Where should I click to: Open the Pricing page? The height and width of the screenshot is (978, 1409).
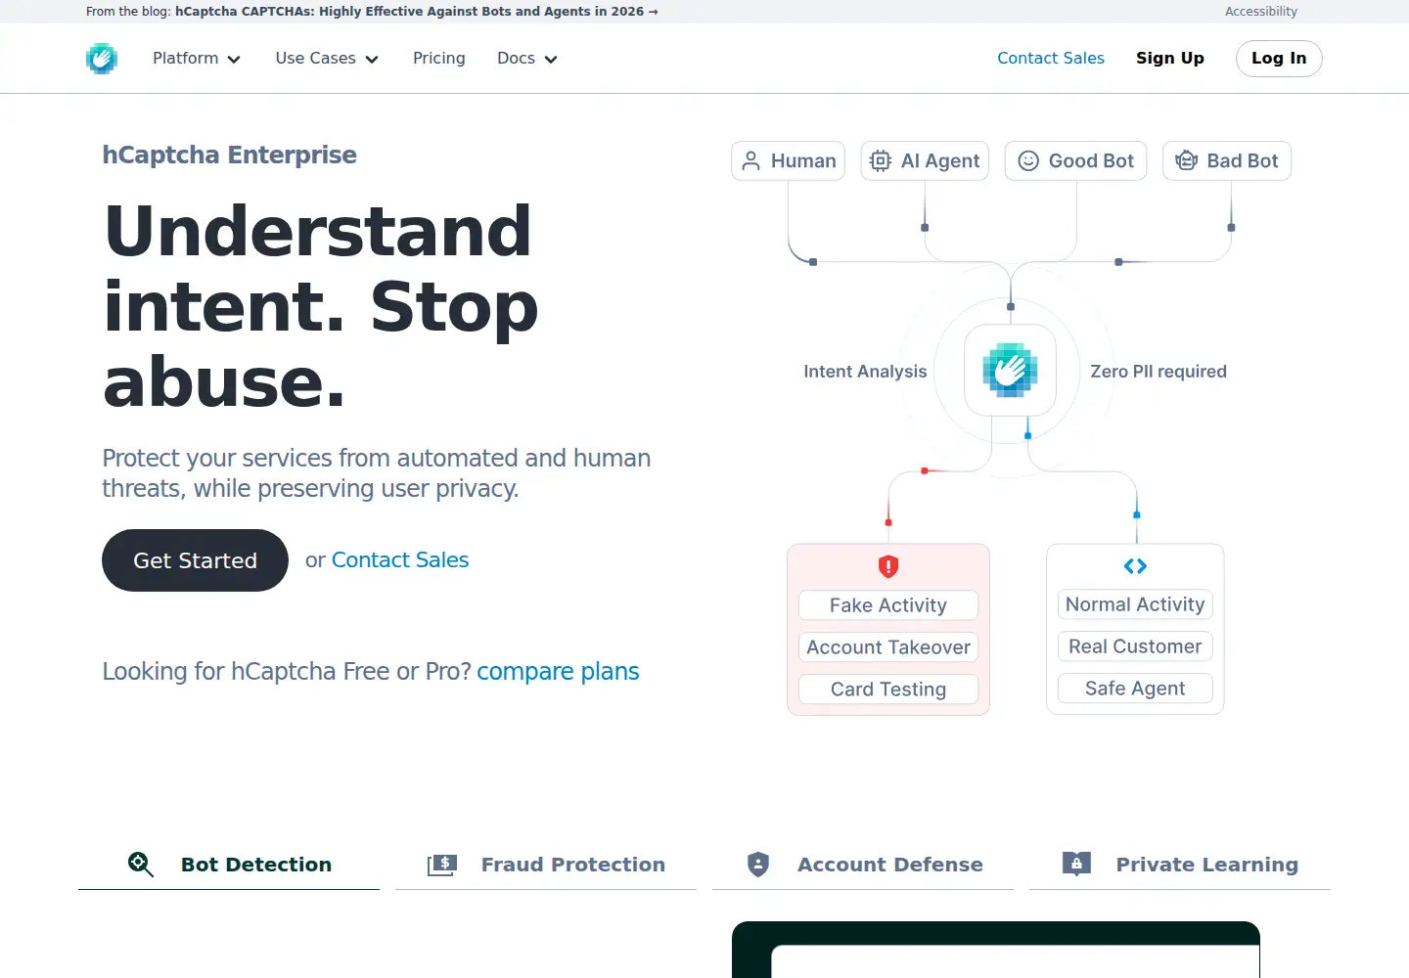[439, 59]
